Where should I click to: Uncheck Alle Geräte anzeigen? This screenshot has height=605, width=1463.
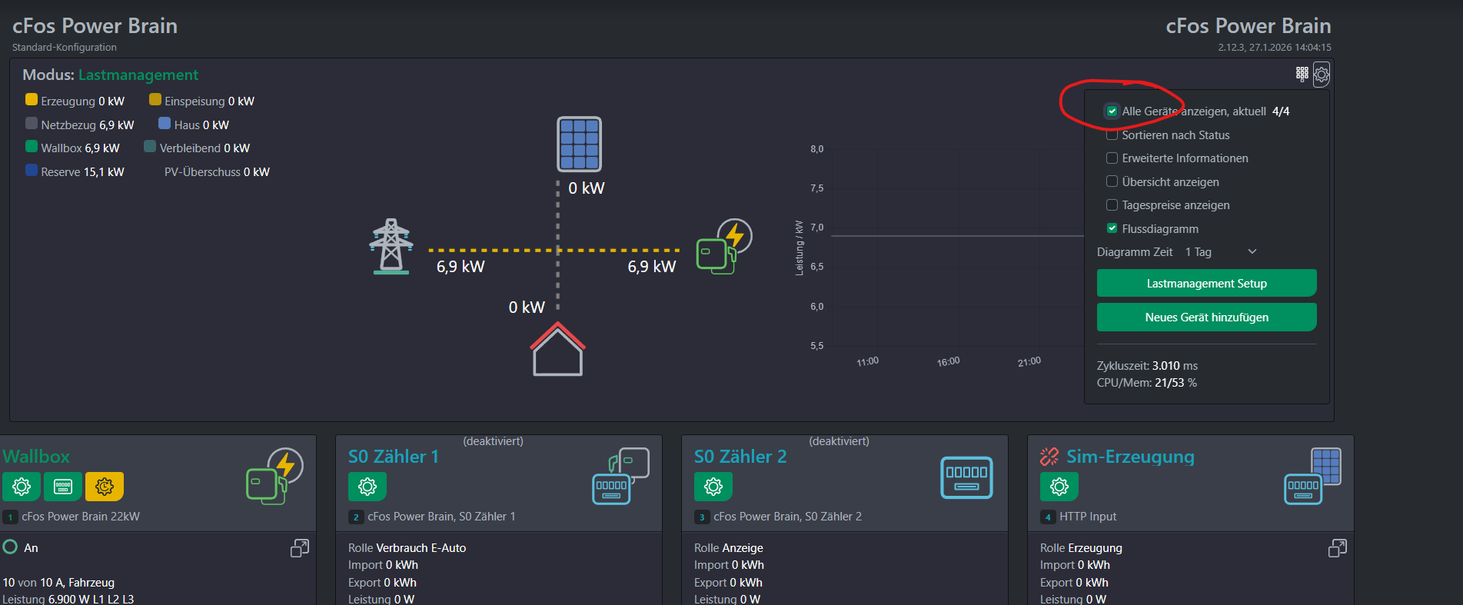1112,111
